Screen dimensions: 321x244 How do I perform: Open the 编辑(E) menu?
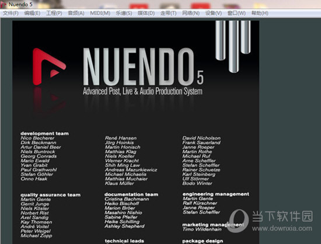click(32, 13)
